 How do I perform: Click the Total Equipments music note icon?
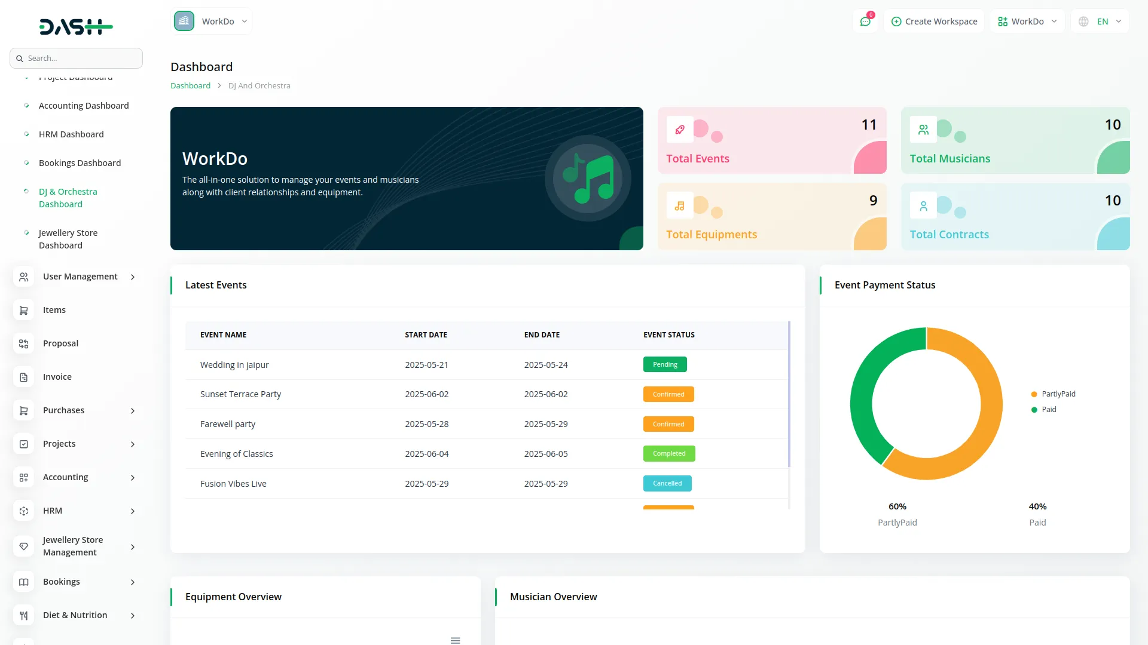point(680,206)
